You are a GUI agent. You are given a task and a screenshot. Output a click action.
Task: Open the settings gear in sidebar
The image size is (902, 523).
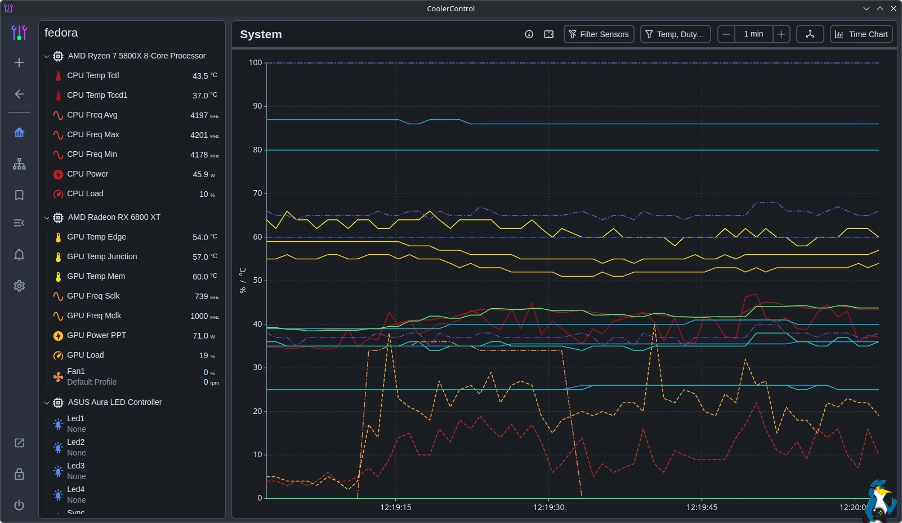[19, 286]
